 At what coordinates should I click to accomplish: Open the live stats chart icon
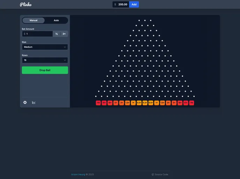coord(34,102)
